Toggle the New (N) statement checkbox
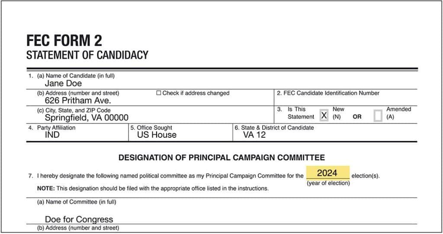This screenshot has width=443, height=234. tap(324, 115)
